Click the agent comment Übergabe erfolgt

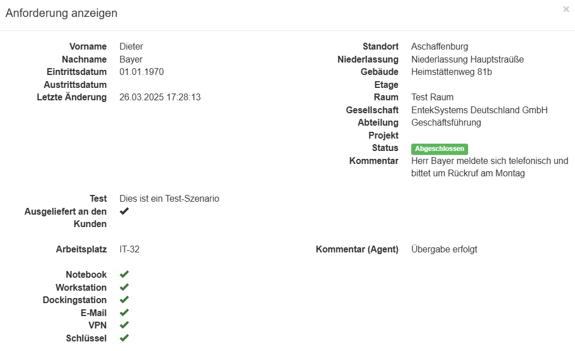tap(444, 249)
